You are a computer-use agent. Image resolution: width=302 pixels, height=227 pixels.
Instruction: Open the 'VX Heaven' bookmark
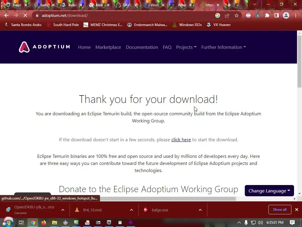(x=219, y=25)
